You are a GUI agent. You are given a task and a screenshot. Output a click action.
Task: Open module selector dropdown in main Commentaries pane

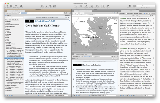tap(12, 13)
